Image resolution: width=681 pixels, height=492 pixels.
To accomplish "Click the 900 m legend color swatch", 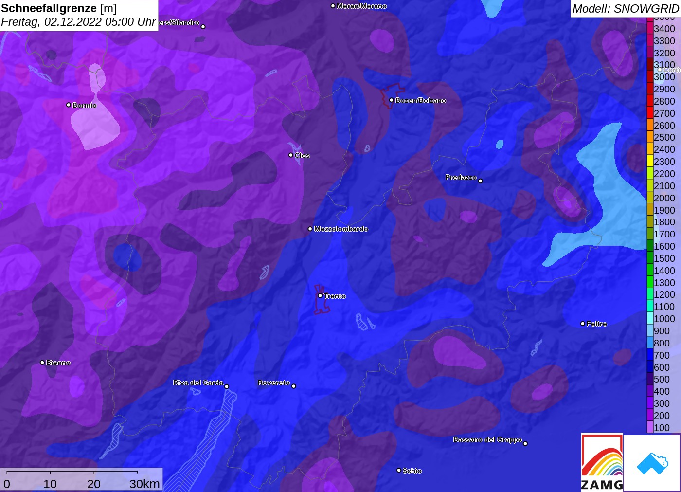I will pos(650,331).
